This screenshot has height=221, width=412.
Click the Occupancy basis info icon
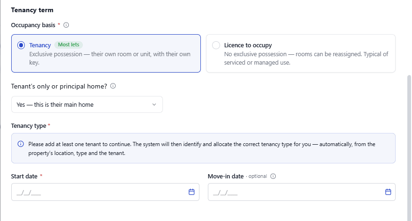(x=66, y=25)
